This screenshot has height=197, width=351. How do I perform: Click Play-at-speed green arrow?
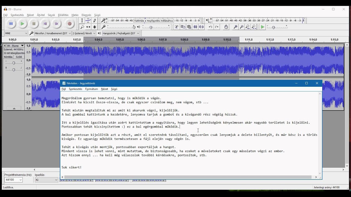pos(263,27)
